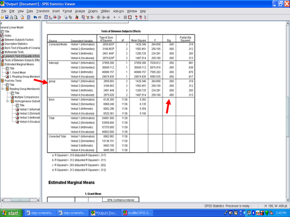Select Multiple Comparisons in the outline
Viewport: 290px width, 217px height.
point(27,97)
